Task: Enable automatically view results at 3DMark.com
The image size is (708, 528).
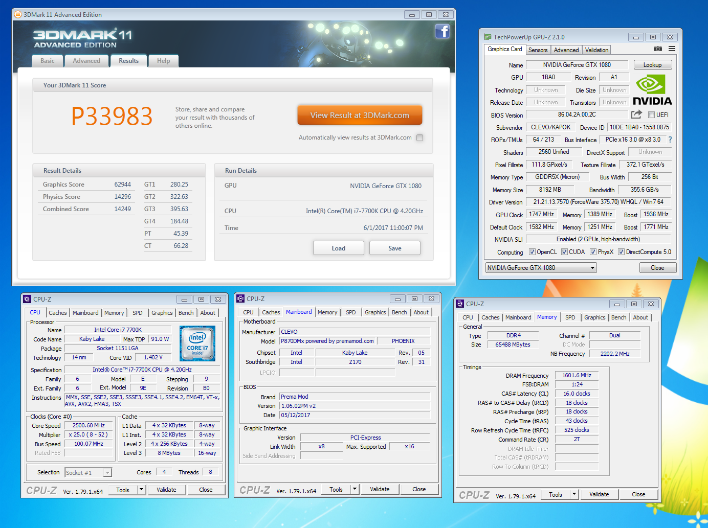Action: tap(419, 137)
